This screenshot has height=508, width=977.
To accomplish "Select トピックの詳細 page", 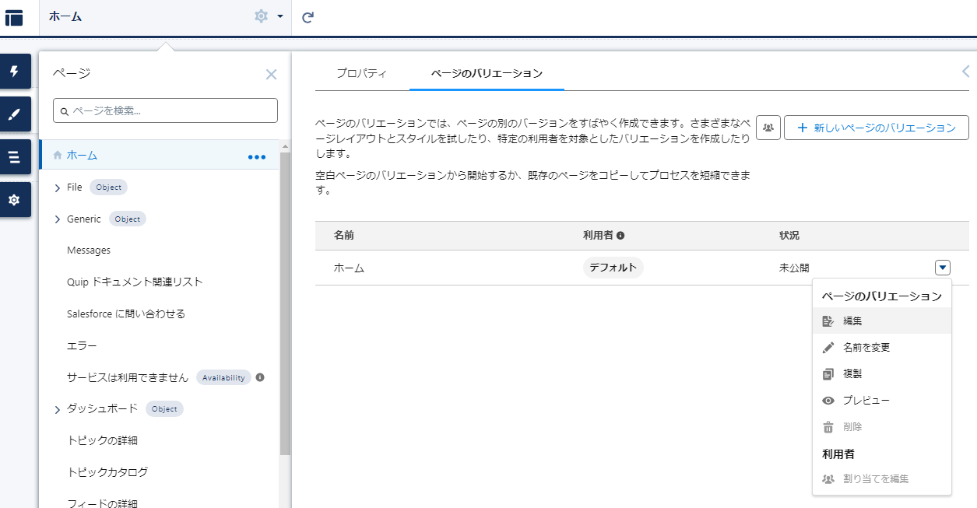I will coord(102,440).
